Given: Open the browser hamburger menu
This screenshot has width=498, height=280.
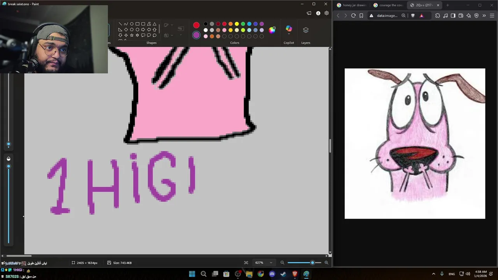Looking at the screenshot, I should click(x=492, y=16).
